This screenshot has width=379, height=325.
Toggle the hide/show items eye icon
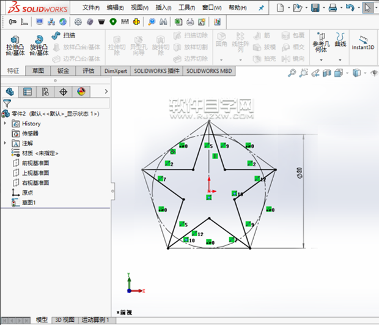pyautogui.click(x=374, y=73)
